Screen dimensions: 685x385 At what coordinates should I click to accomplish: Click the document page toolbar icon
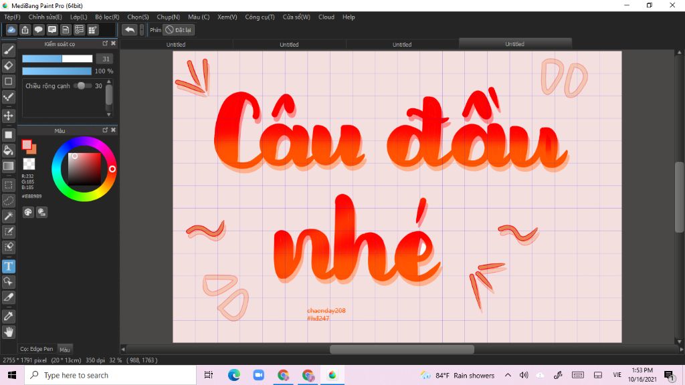(66, 29)
